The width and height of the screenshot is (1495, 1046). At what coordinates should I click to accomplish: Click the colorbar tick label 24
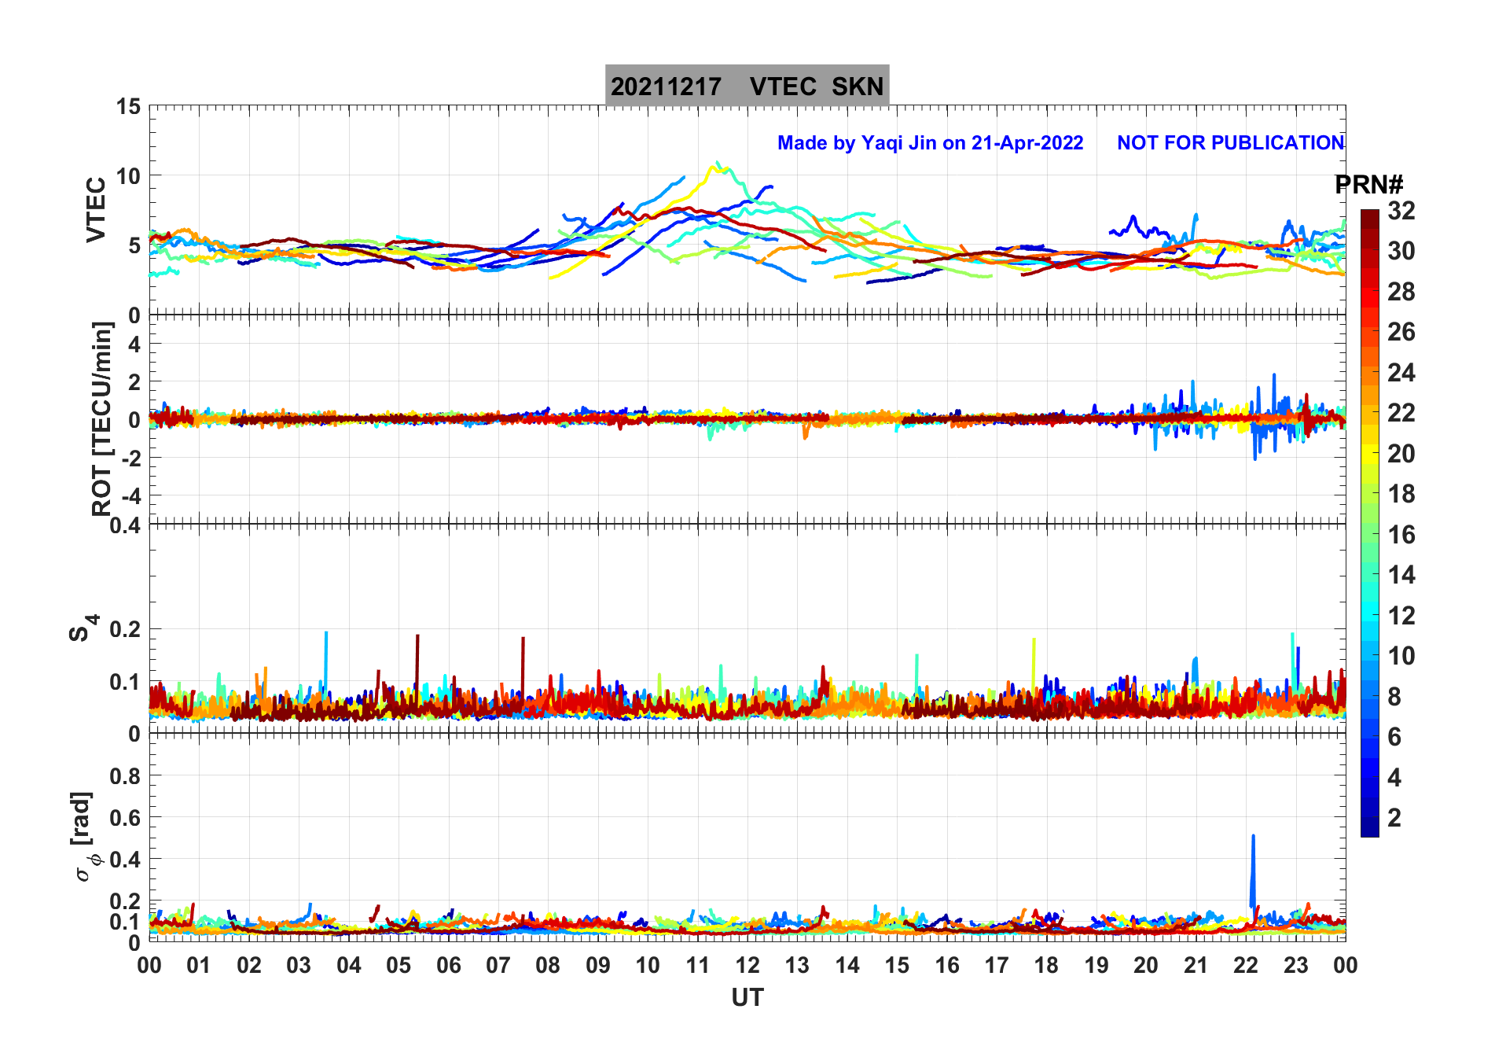coord(1401,373)
